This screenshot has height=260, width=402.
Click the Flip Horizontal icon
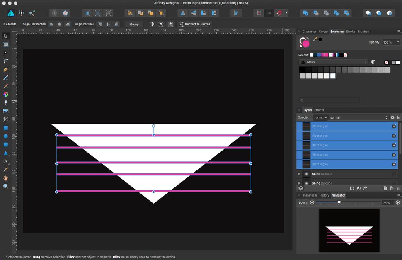(182, 13)
